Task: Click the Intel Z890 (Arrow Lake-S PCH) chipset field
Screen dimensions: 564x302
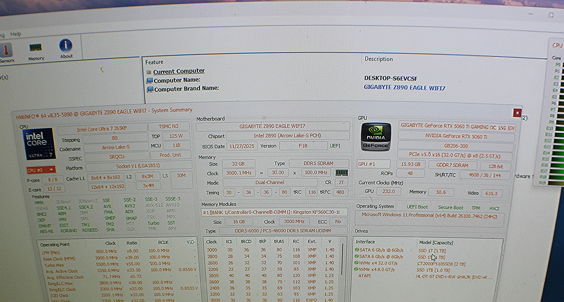Action: pos(287,135)
